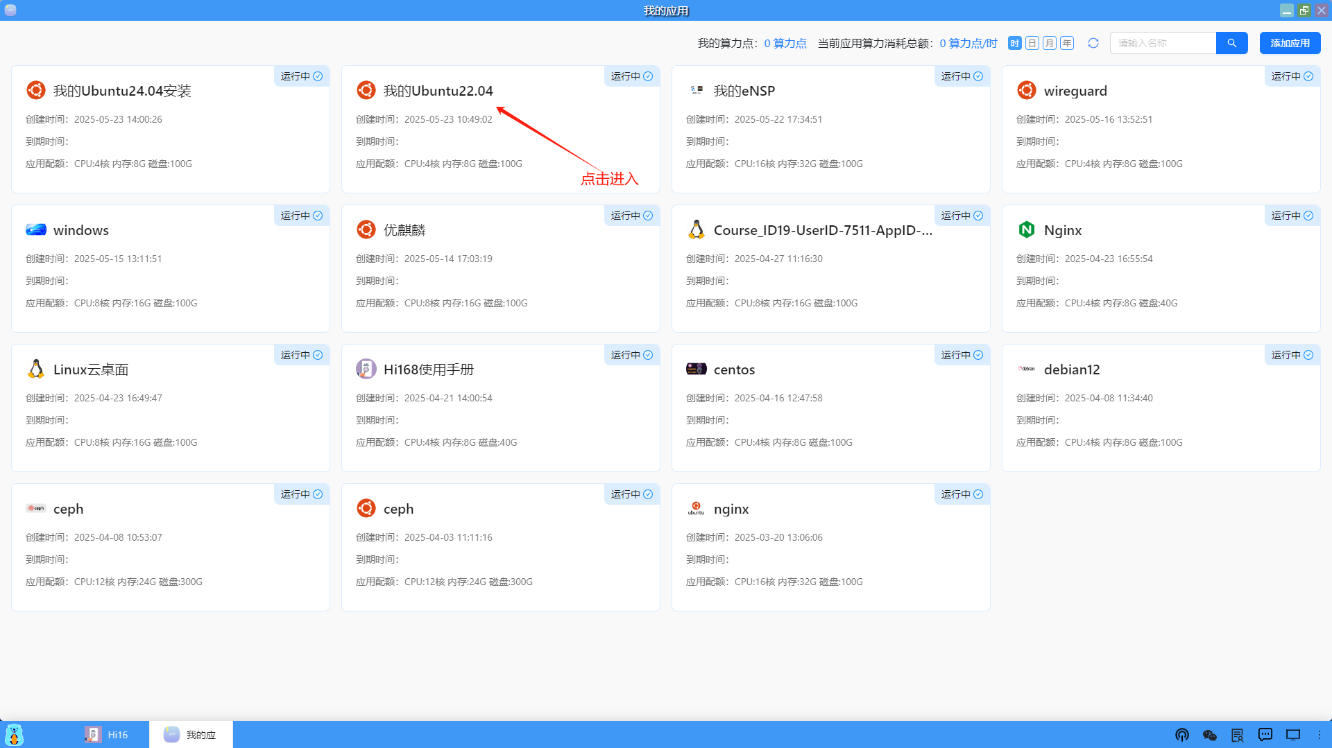Click the 0 算力点 balance link
1332x748 pixels.
click(785, 43)
